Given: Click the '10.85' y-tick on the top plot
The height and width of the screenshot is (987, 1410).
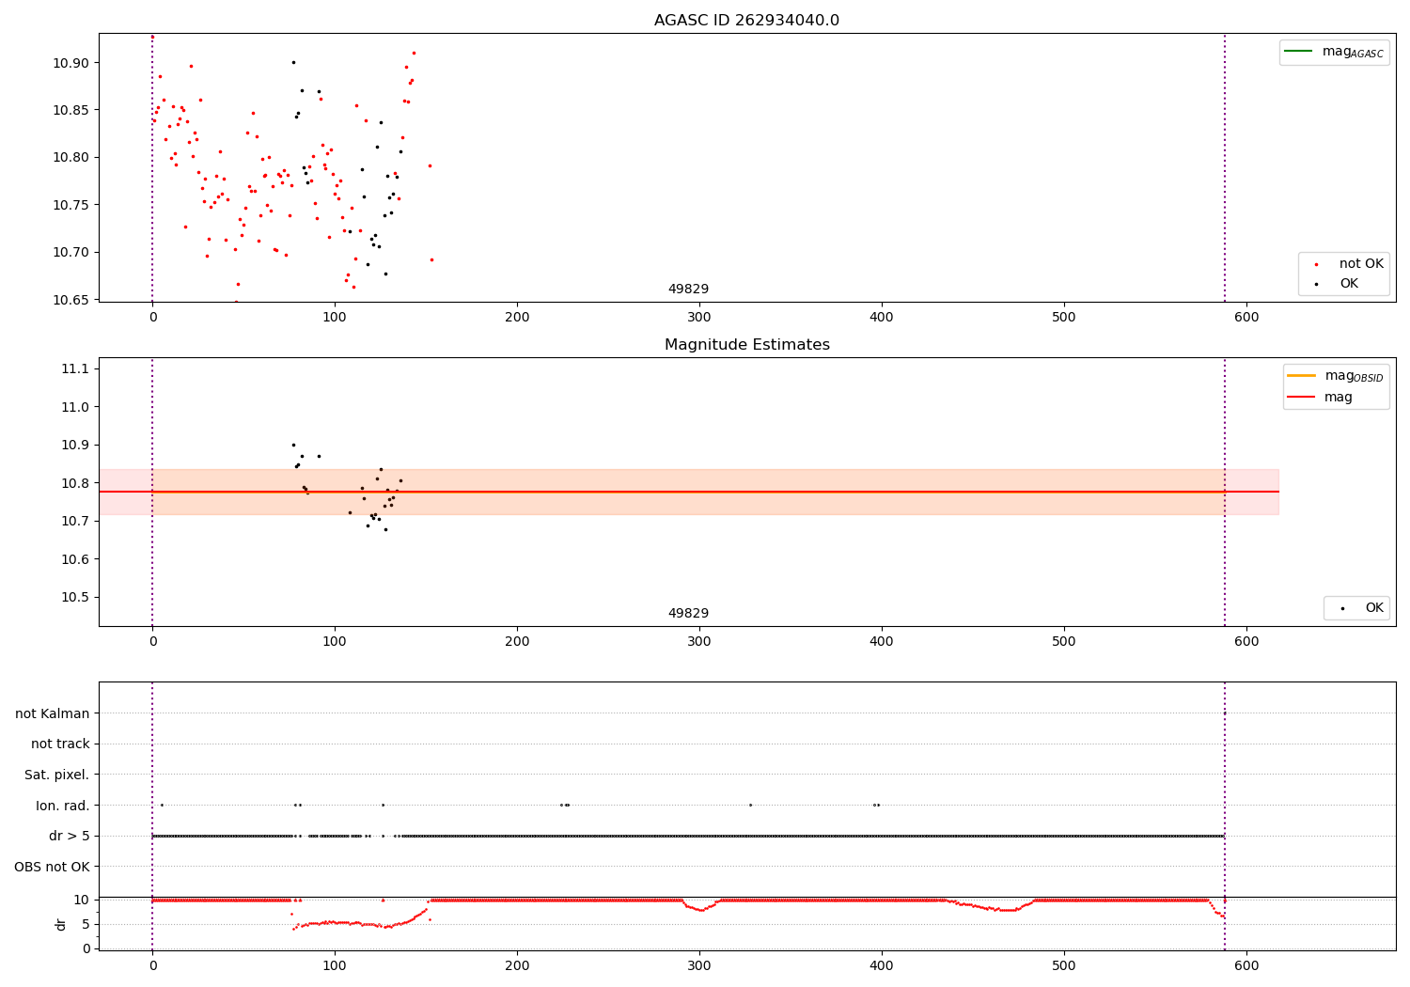Looking at the screenshot, I should pyautogui.click(x=71, y=110).
